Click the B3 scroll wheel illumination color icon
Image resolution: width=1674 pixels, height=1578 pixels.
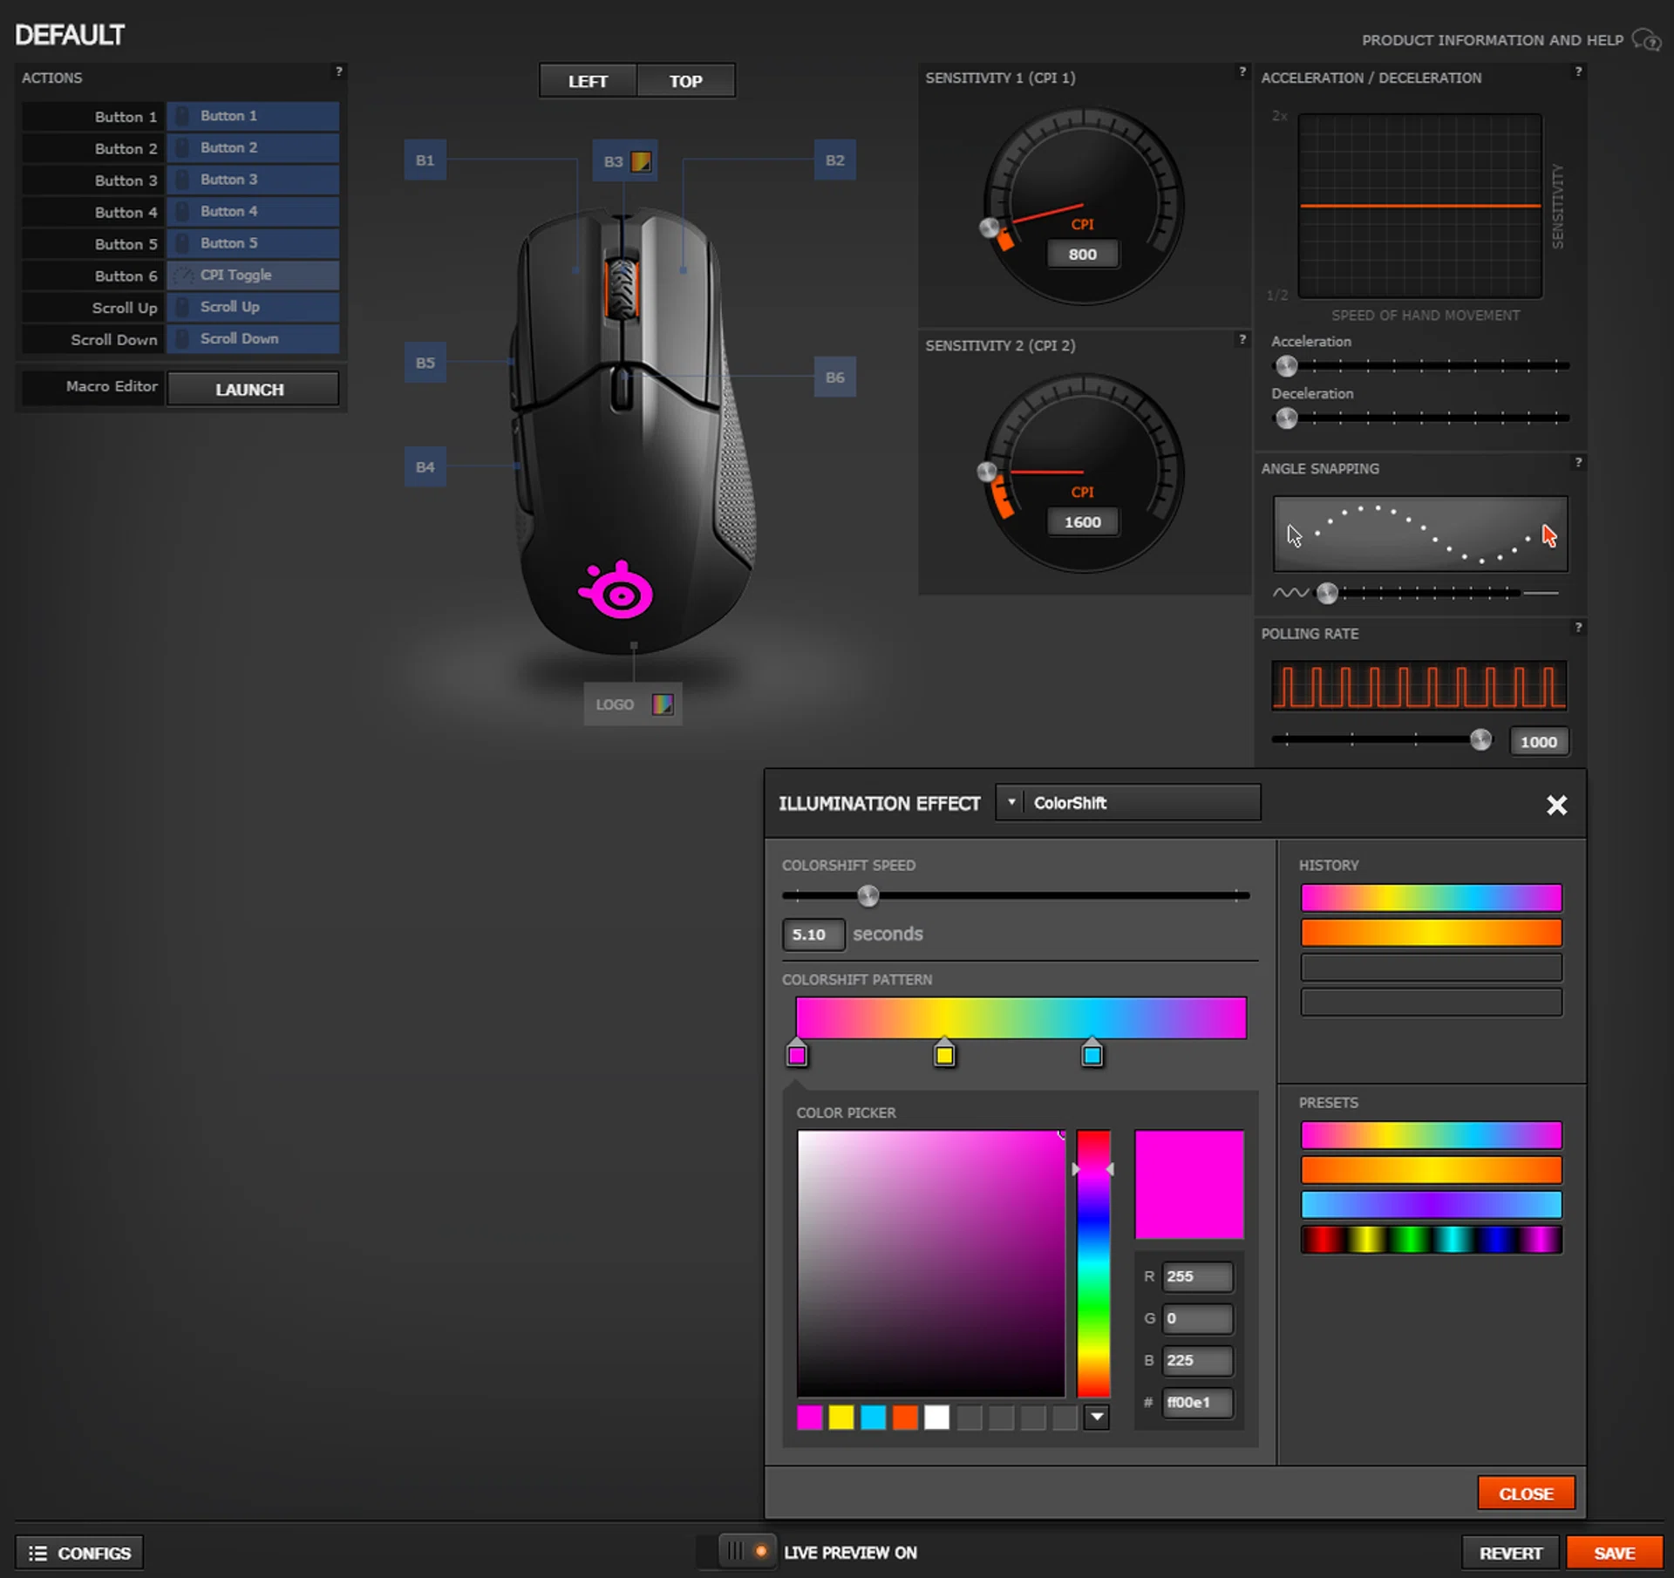pyautogui.click(x=641, y=161)
